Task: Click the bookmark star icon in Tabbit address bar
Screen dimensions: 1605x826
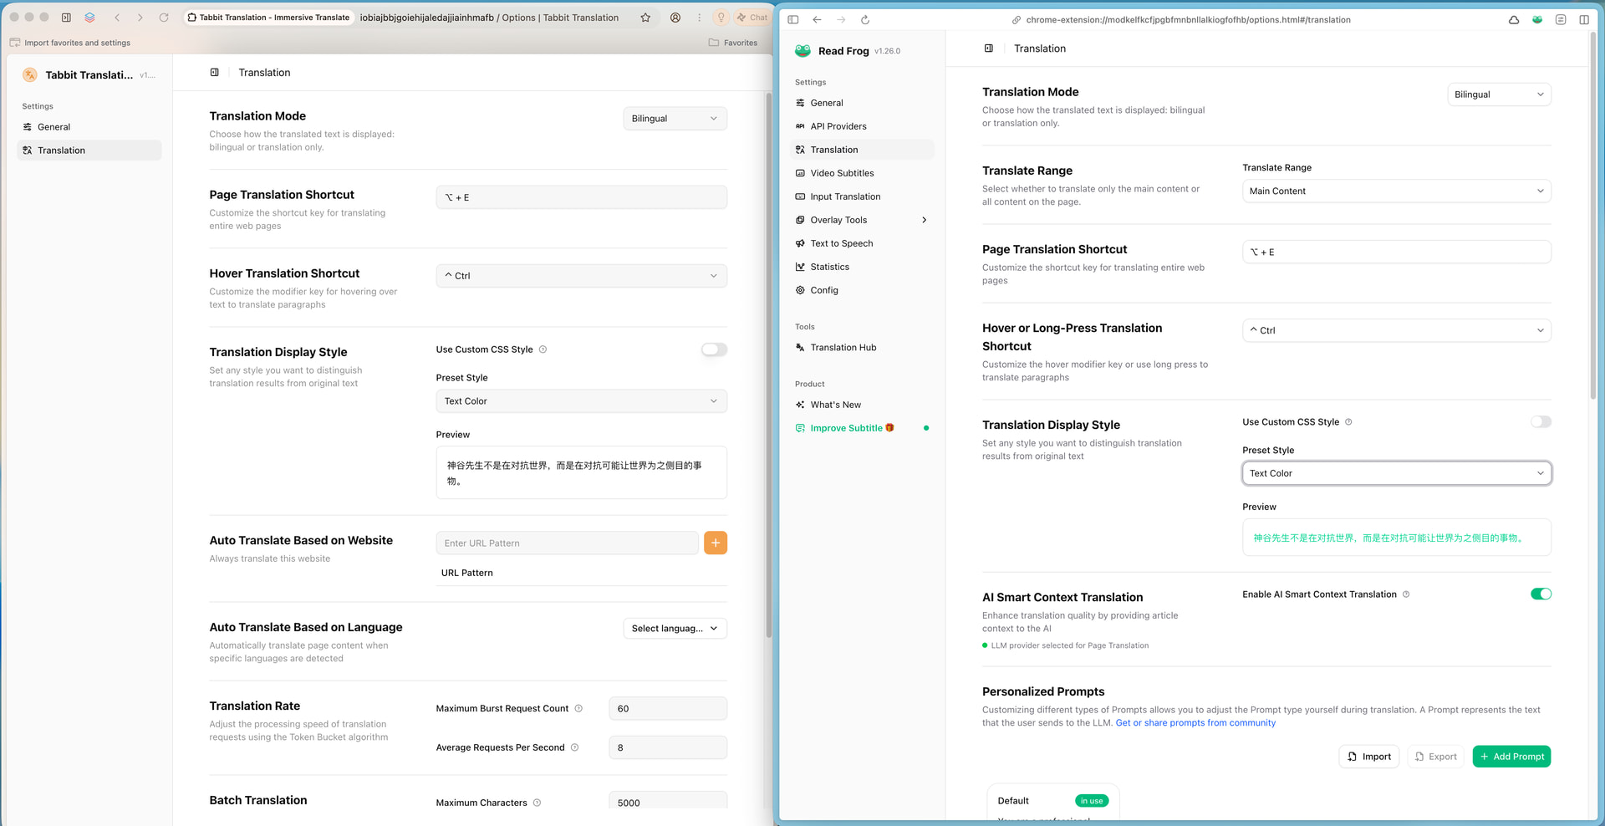Action: tap(645, 18)
